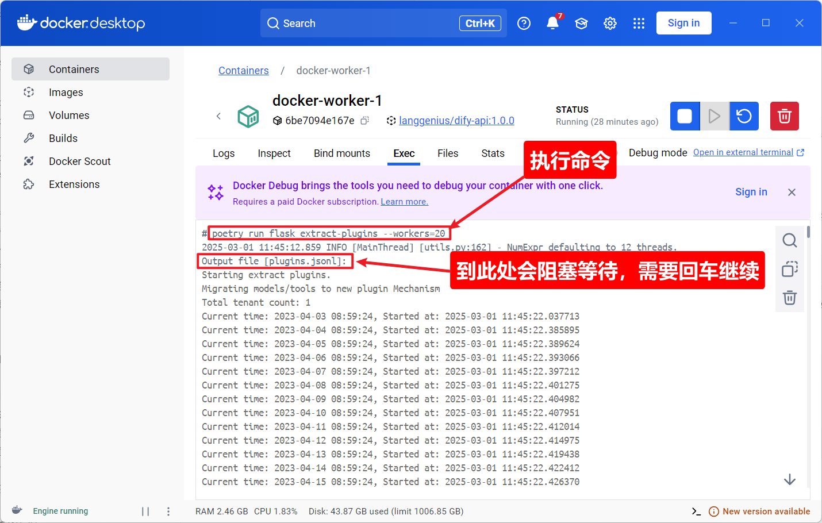Click the Ctrl+K shortcut badge
Screen dimensions: 822x523
pos(480,23)
